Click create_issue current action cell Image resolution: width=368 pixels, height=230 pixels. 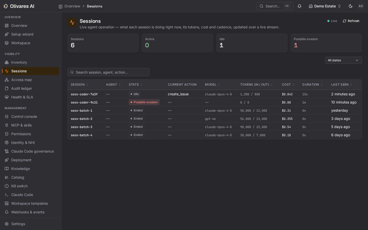point(178,94)
